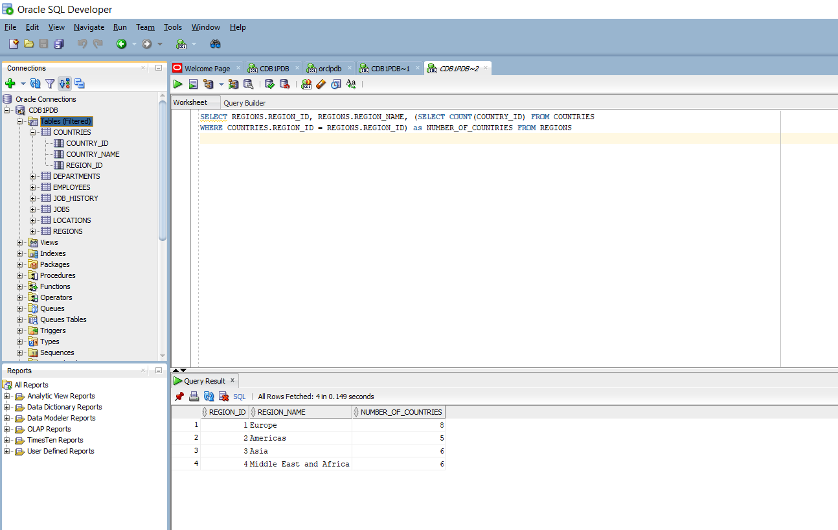838x530 pixels.
Task: Click the Run Script icon
Action: tap(193, 84)
